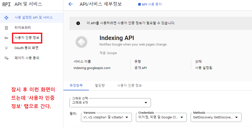
Task: Select the 측정항목 tab
Action: pos(76,86)
